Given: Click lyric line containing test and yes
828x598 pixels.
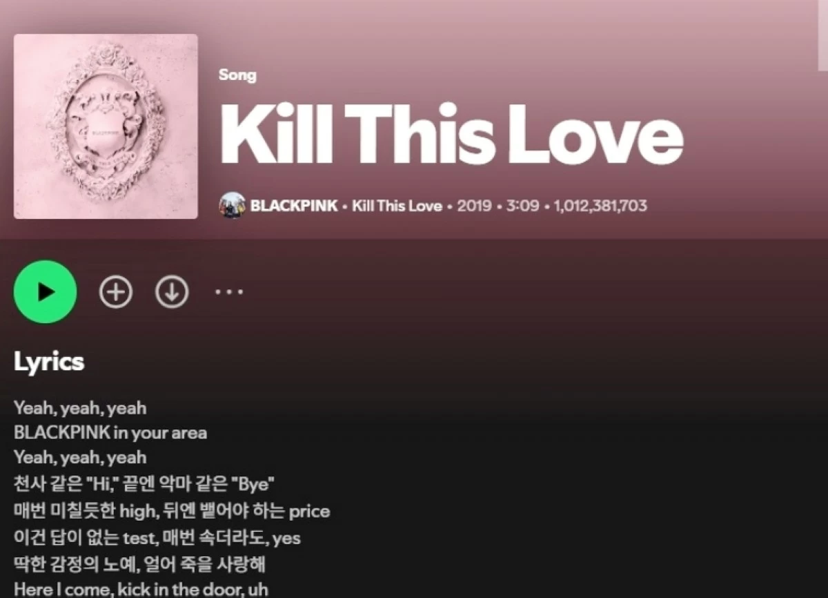Looking at the screenshot, I should (157, 537).
